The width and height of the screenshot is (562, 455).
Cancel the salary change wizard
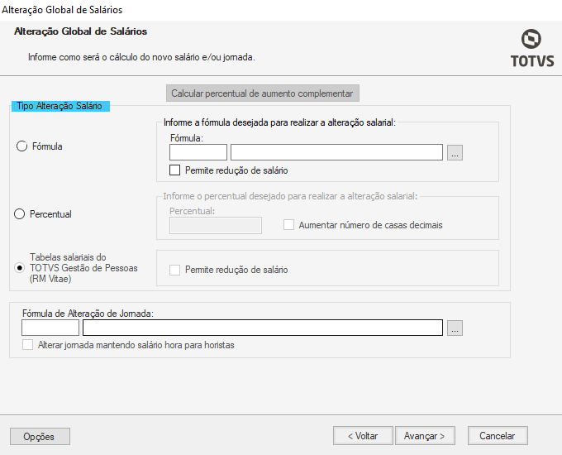pyautogui.click(x=498, y=436)
